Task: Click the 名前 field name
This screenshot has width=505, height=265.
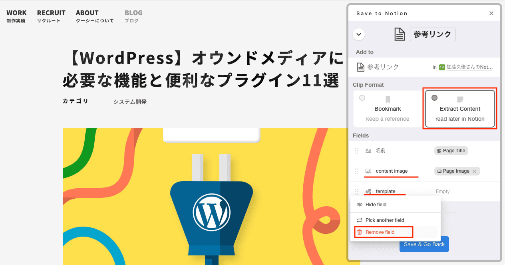Action: (381, 151)
